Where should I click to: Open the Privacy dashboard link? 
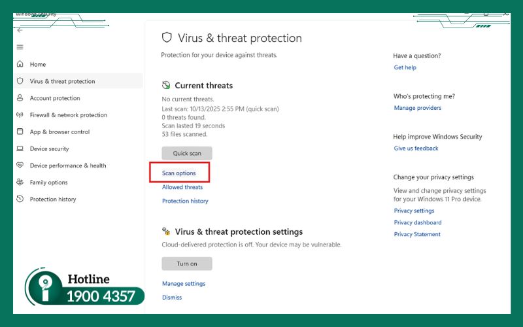pyautogui.click(x=418, y=222)
